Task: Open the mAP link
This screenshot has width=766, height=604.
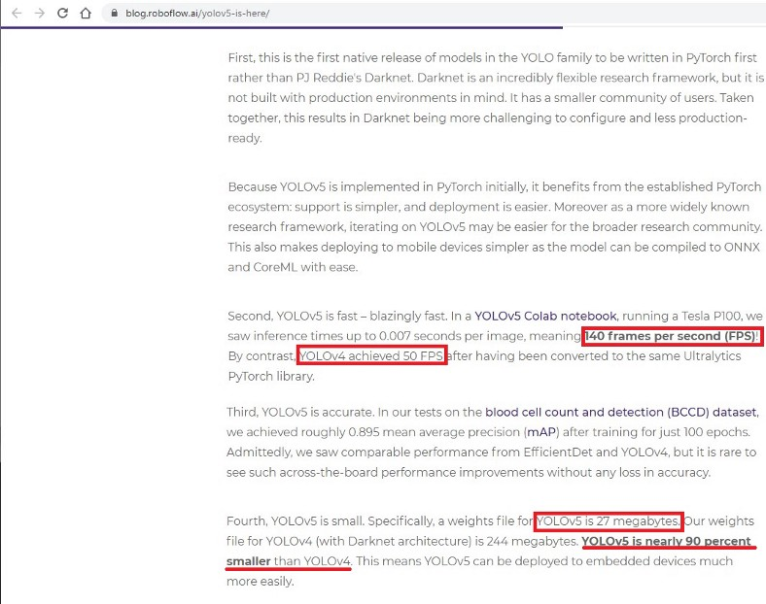Action: pyautogui.click(x=541, y=432)
